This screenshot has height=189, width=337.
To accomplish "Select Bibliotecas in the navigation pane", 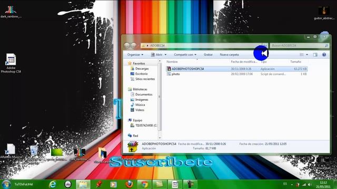I will (140, 89).
